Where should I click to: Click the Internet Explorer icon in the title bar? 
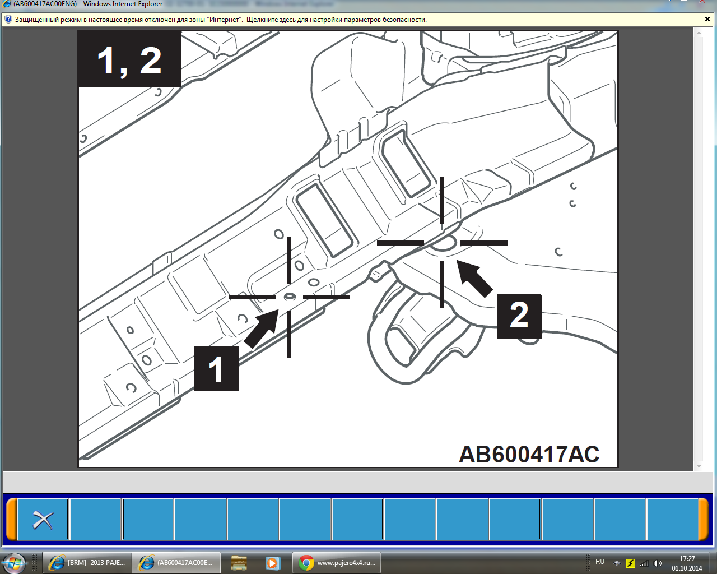7,4
